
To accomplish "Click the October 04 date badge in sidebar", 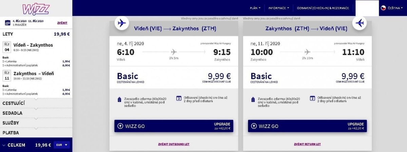I will [7, 47].
